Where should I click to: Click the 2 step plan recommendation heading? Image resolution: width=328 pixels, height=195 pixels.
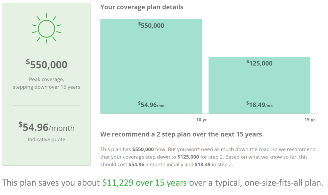182,134
